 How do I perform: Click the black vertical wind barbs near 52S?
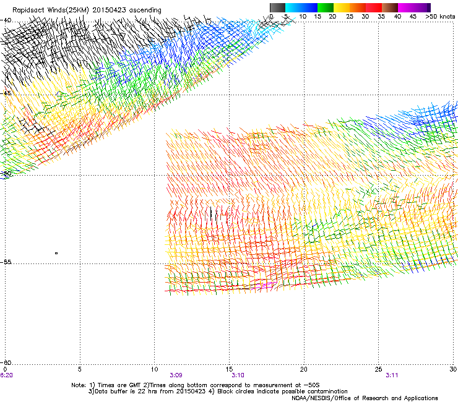tap(214, 214)
